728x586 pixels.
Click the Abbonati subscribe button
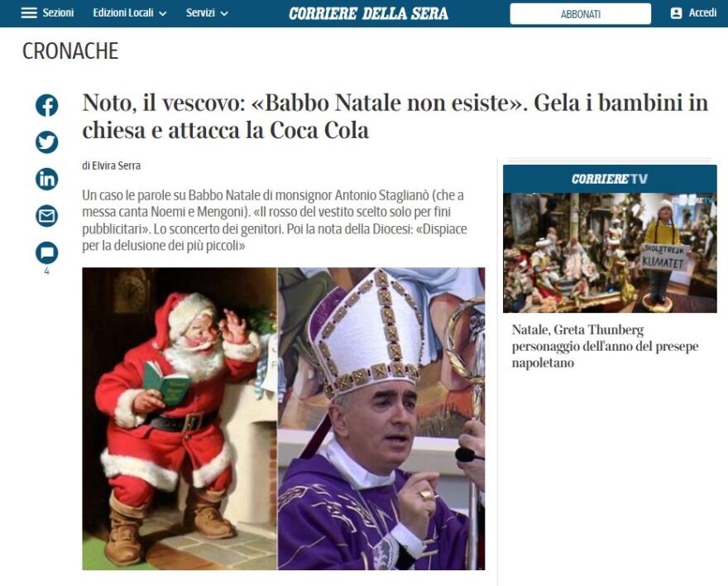(x=581, y=14)
